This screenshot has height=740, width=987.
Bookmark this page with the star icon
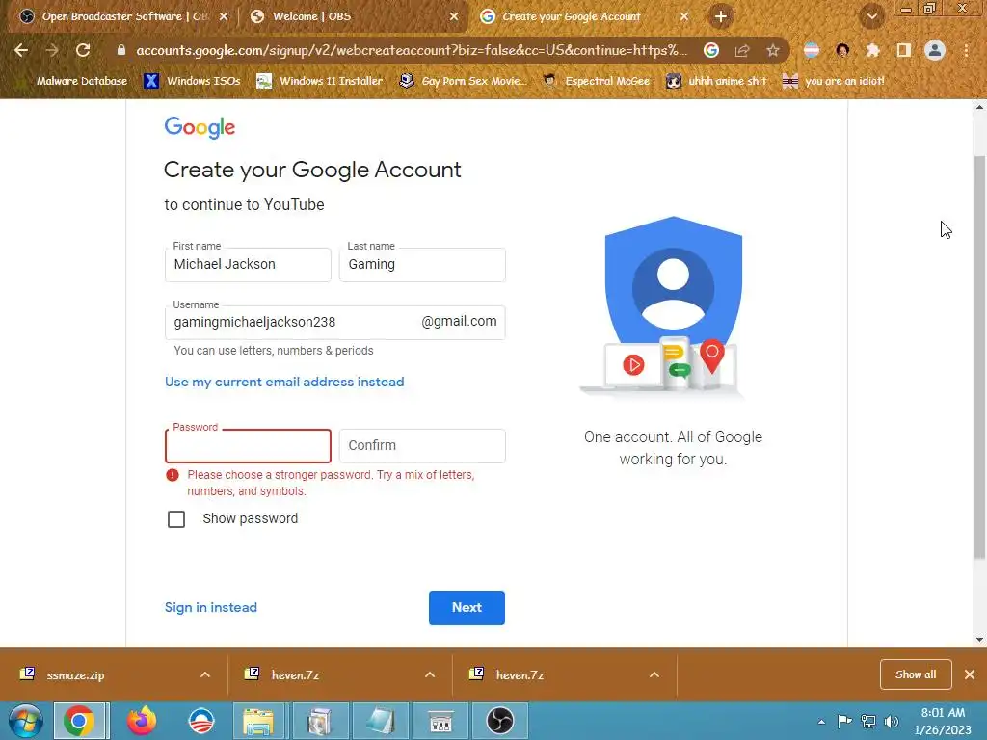(773, 50)
